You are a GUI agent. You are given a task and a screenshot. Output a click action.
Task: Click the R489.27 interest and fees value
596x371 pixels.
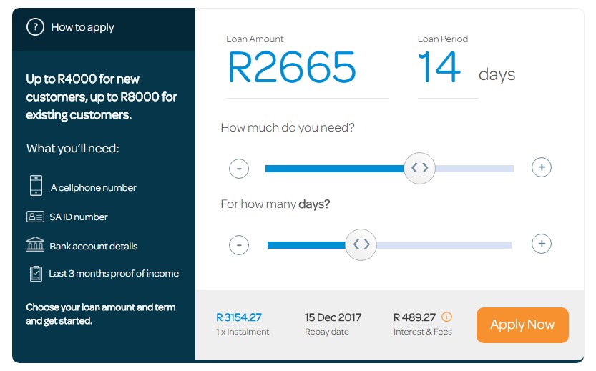tap(414, 317)
